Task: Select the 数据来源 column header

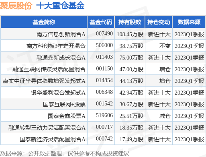Action: point(189,22)
